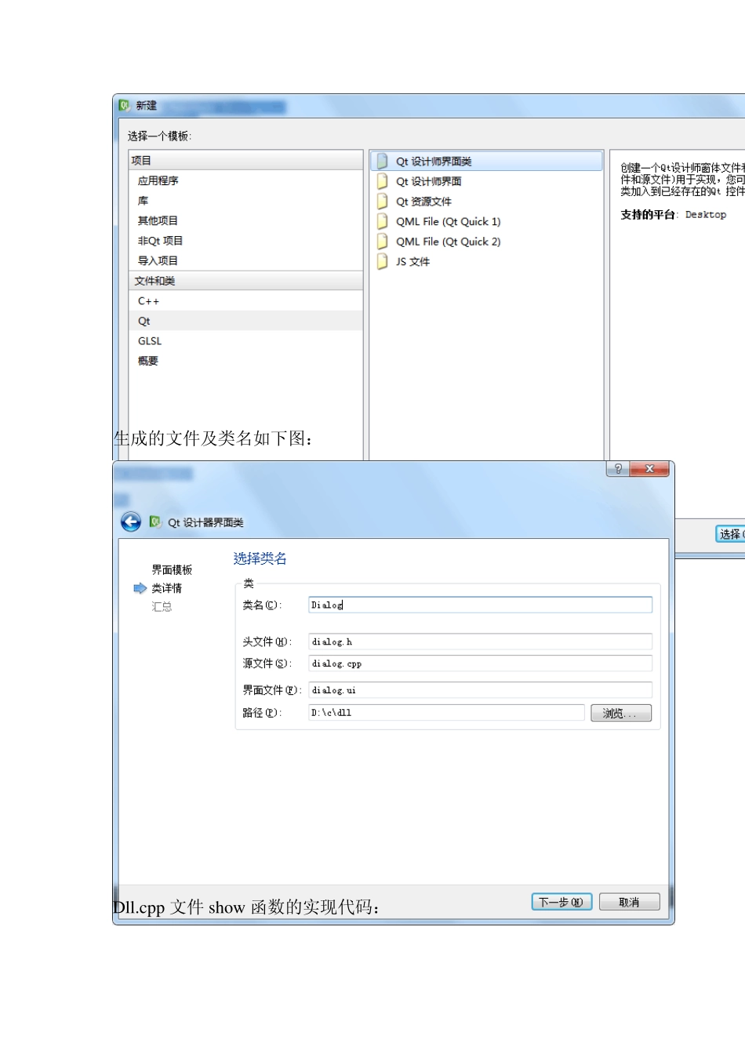Screen dimensions: 745x1054
Task: Click the 源文件 field dialog.cpp
Action: click(480, 663)
